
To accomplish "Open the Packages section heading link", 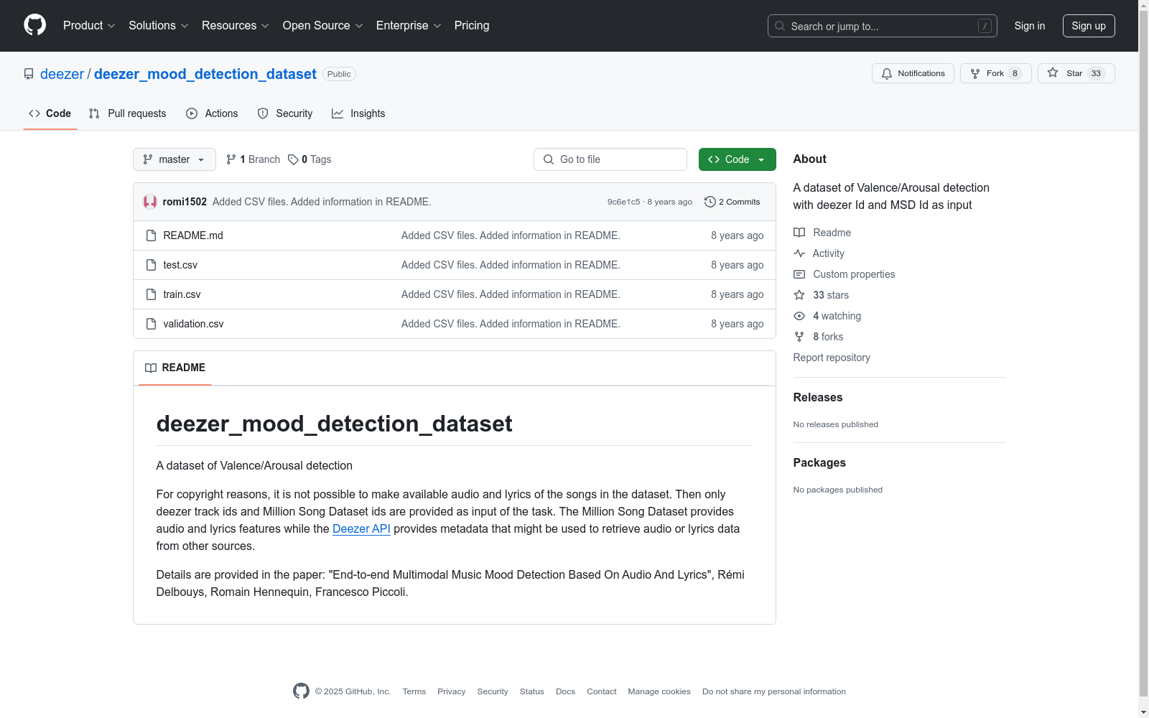I will point(819,462).
